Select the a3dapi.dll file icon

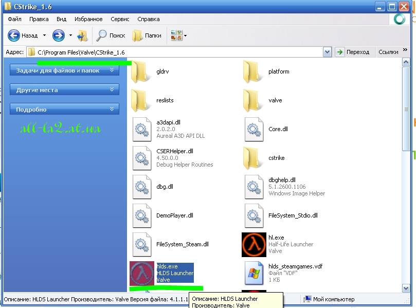pos(142,129)
